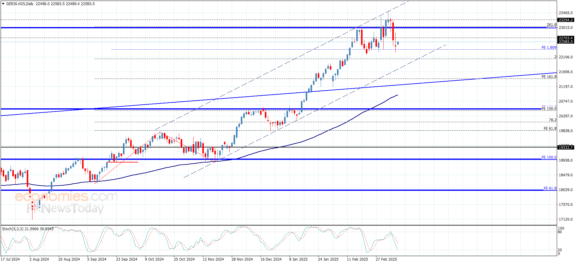576x263 pixels.
Task: Select the FE 1.809 Fibonacci label
Action: pos(549,48)
